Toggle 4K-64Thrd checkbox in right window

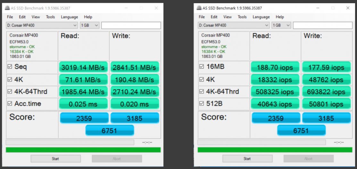[202, 92]
